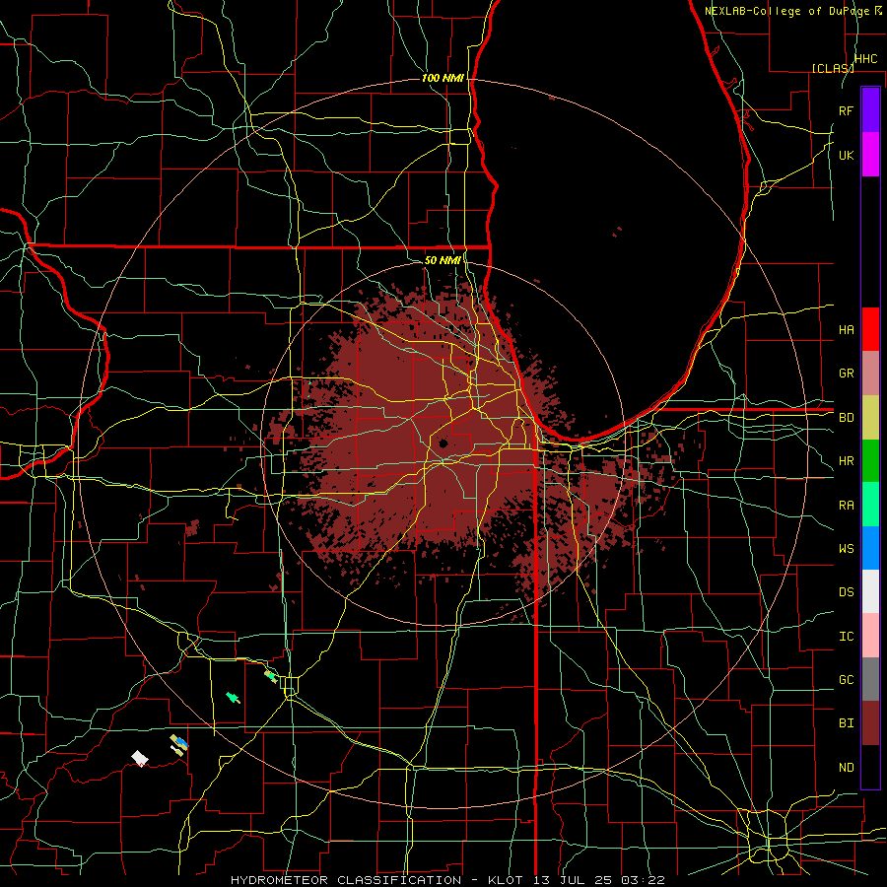Click the HHC product label

[865, 59]
